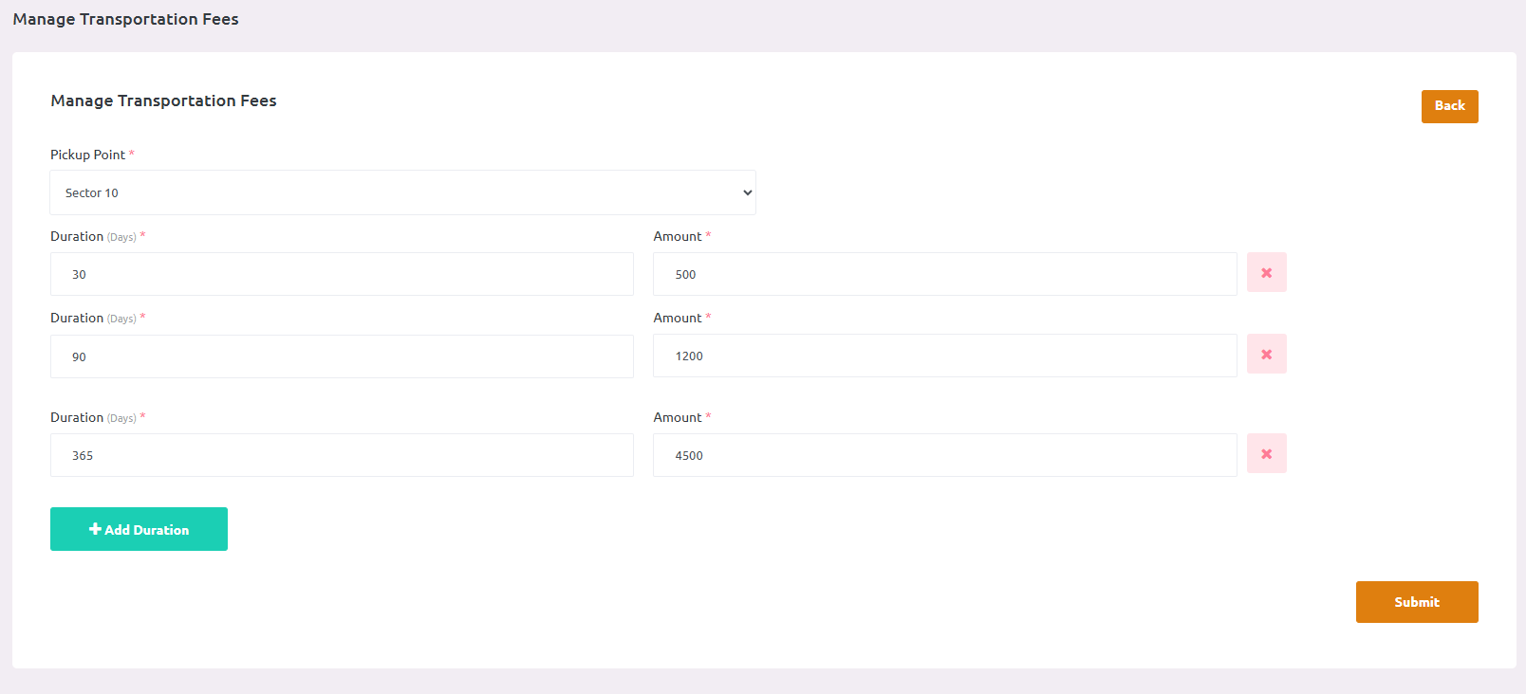Click the chevron arrow beside Sector 10
This screenshot has width=1526, height=694.
(747, 192)
